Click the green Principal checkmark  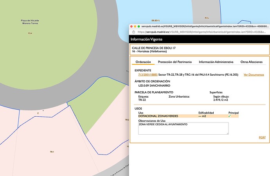(x=230, y=116)
